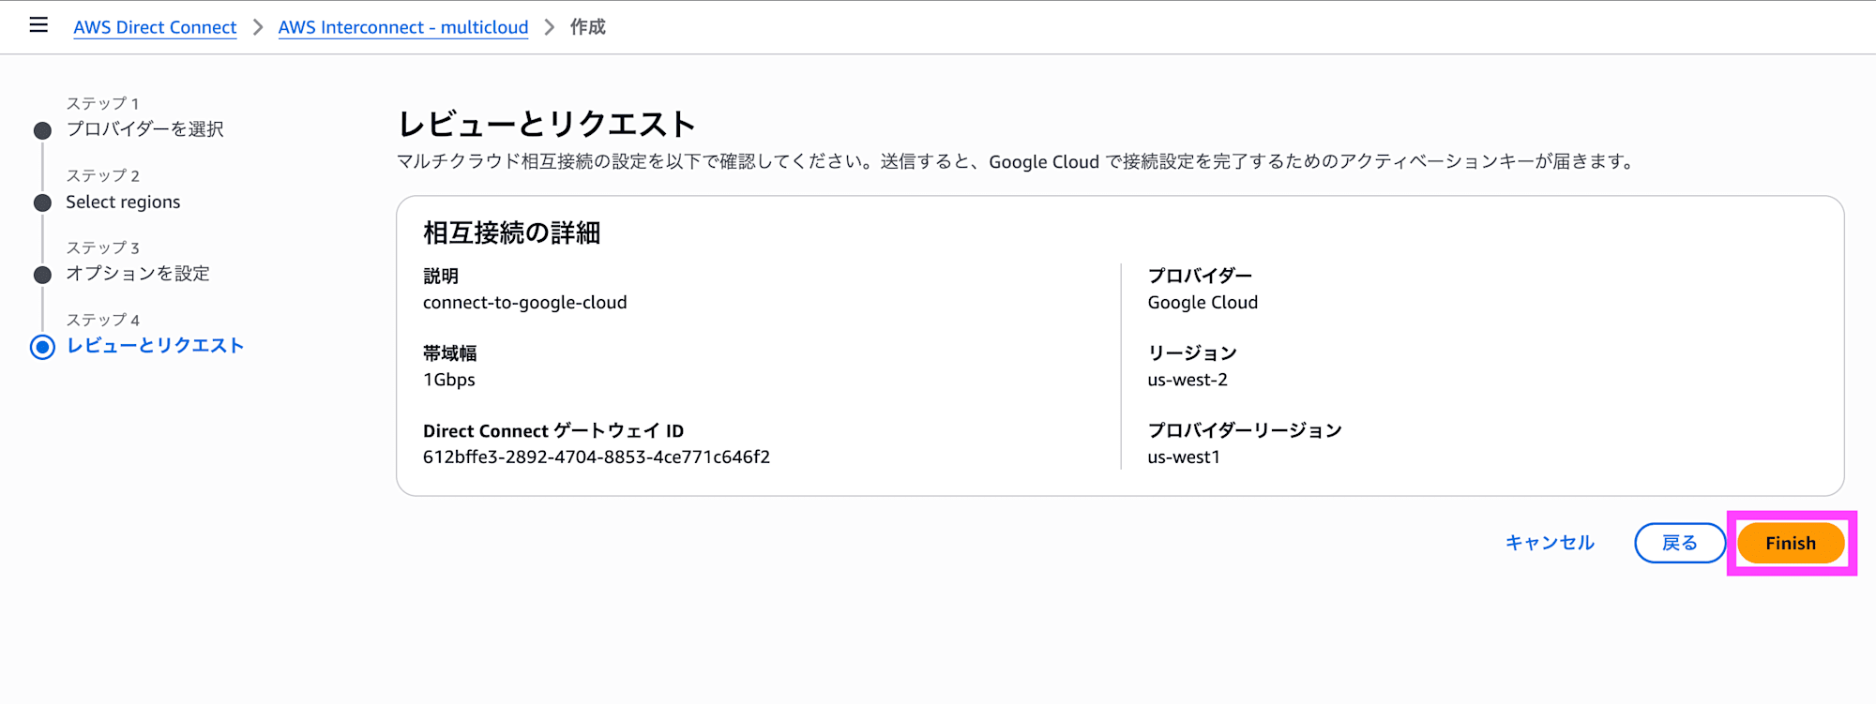Viewport: 1876px width, 704px height.
Task: Select region value us-west-2
Action: [x=1188, y=380]
